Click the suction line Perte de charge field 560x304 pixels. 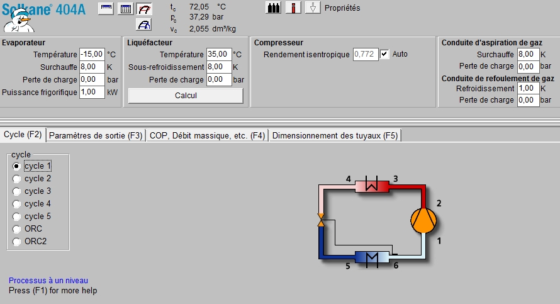pyautogui.click(x=528, y=67)
